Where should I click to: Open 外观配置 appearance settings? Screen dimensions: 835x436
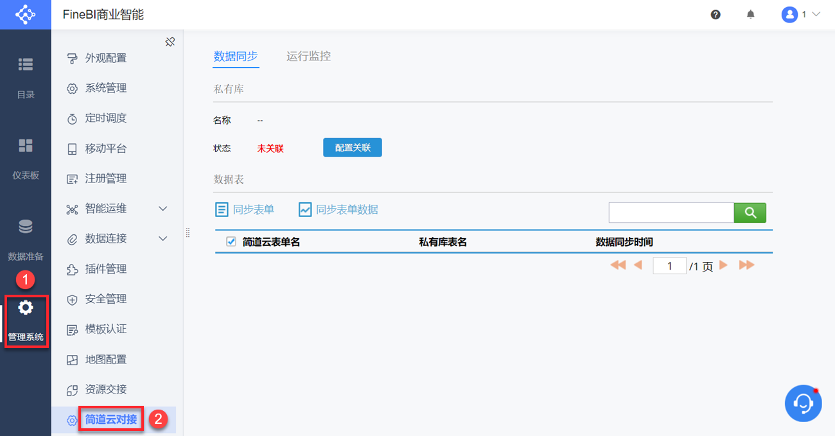106,58
